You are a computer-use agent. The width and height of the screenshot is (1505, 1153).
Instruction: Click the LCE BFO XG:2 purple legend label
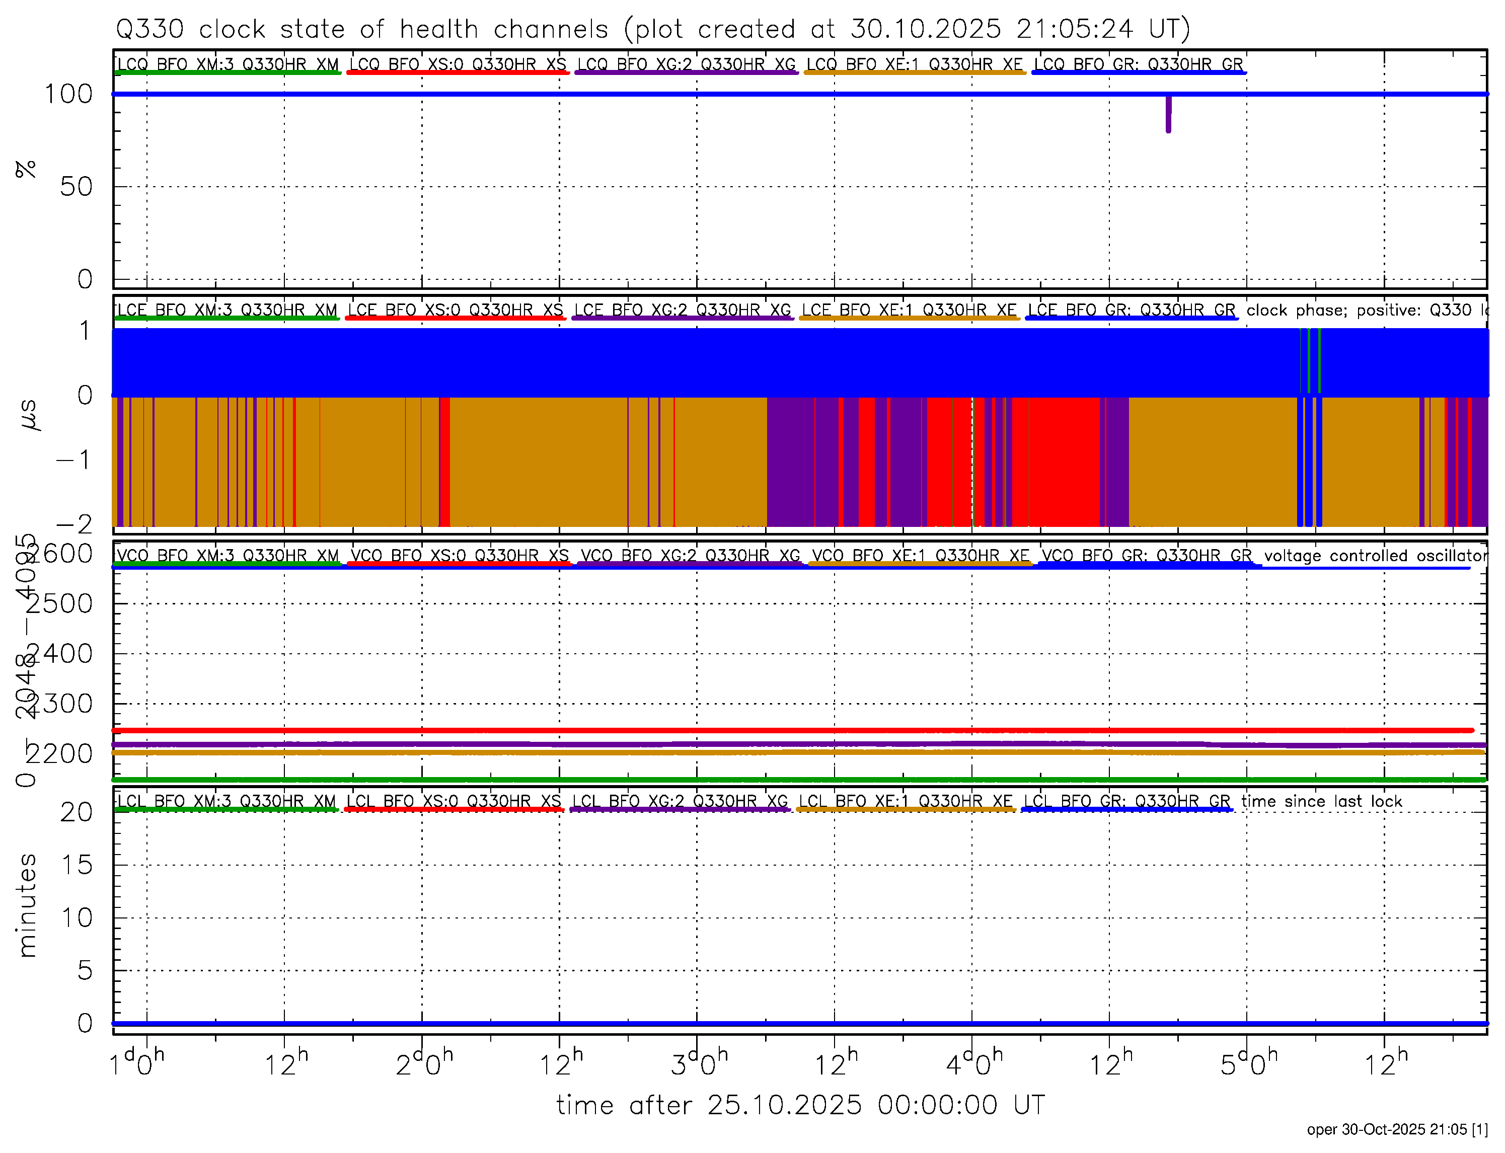pyautogui.click(x=682, y=310)
